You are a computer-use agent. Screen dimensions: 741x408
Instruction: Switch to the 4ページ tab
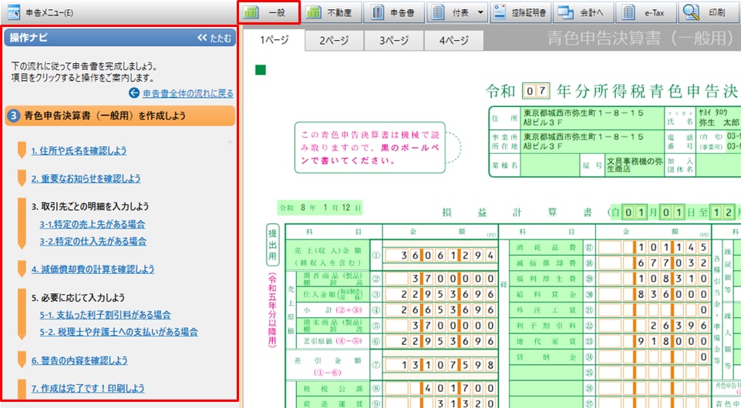(x=454, y=40)
